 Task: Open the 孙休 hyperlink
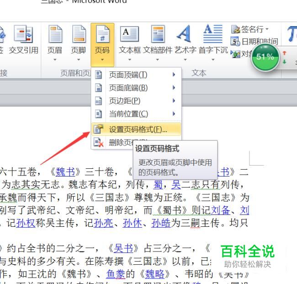click(x=132, y=223)
